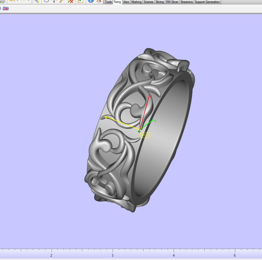
Task: Click the green x axis label
Action: 155,121
